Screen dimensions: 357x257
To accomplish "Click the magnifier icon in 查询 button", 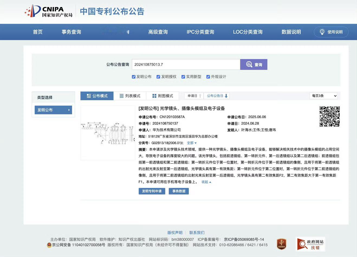I will pos(249,64).
